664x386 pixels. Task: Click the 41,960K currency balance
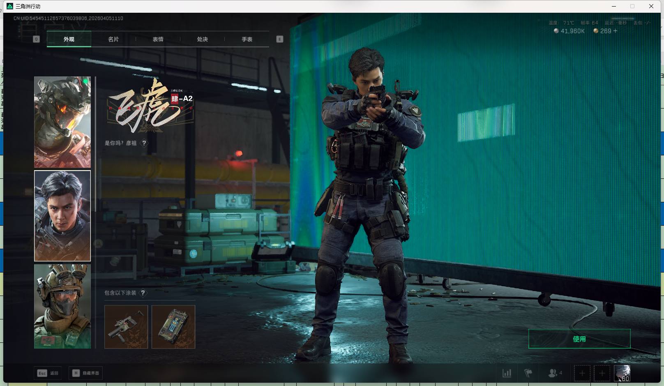point(573,31)
